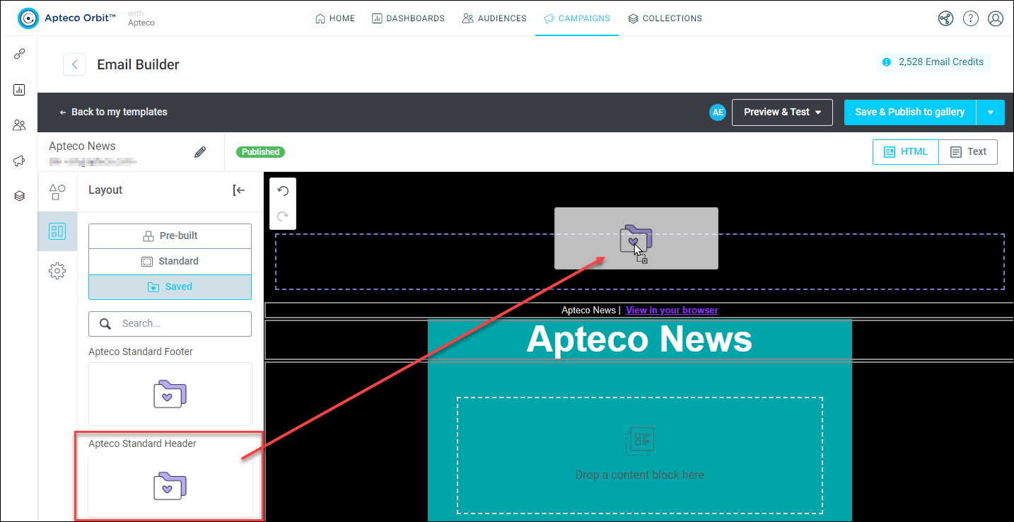This screenshot has width=1014, height=522.
Task: Select the Apteco News heading text
Action: (639, 339)
